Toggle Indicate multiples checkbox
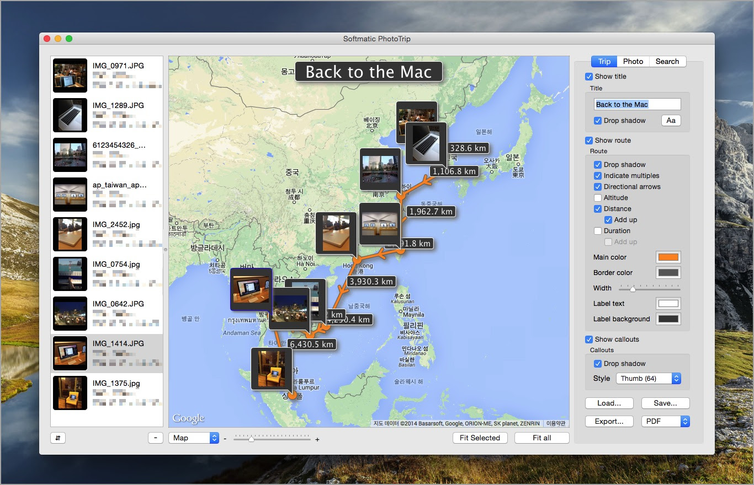The width and height of the screenshot is (754, 485). pyautogui.click(x=598, y=176)
